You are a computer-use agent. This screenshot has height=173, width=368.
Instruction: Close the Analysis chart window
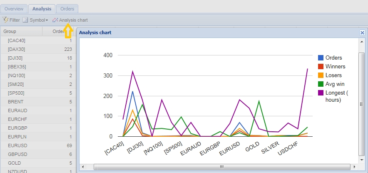pyautogui.click(x=362, y=33)
